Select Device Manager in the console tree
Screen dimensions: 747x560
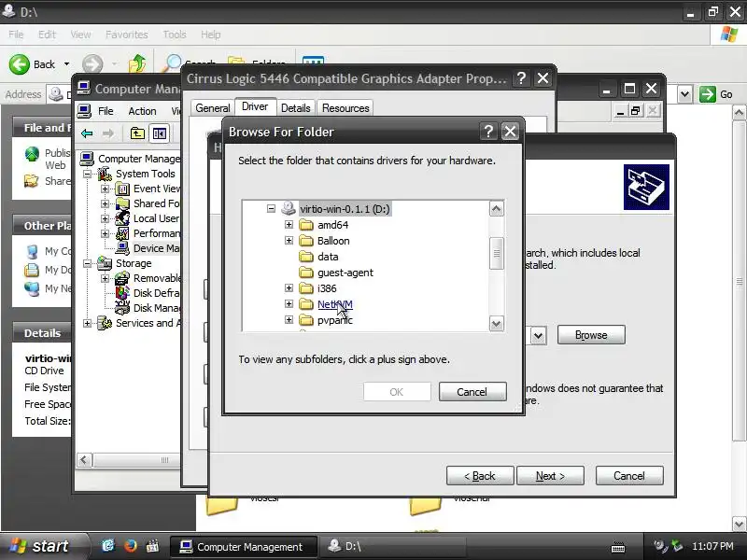156,248
